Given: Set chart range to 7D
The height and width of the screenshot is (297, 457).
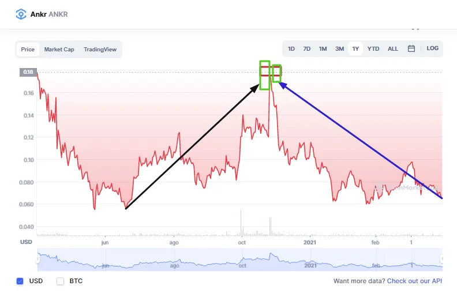Looking at the screenshot, I should 306,48.
